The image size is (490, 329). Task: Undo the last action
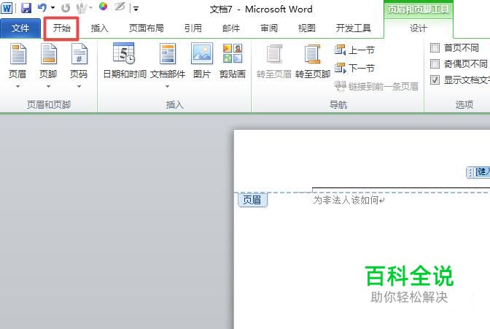pos(42,8)
